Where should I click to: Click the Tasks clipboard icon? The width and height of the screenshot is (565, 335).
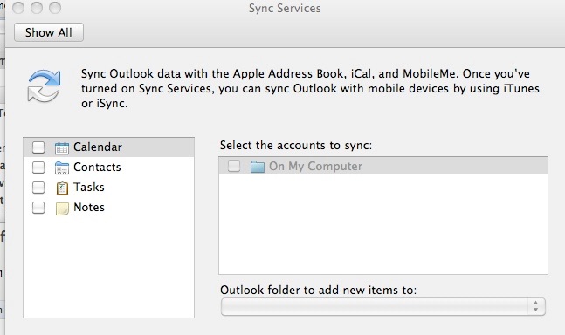tap(62, 188)
